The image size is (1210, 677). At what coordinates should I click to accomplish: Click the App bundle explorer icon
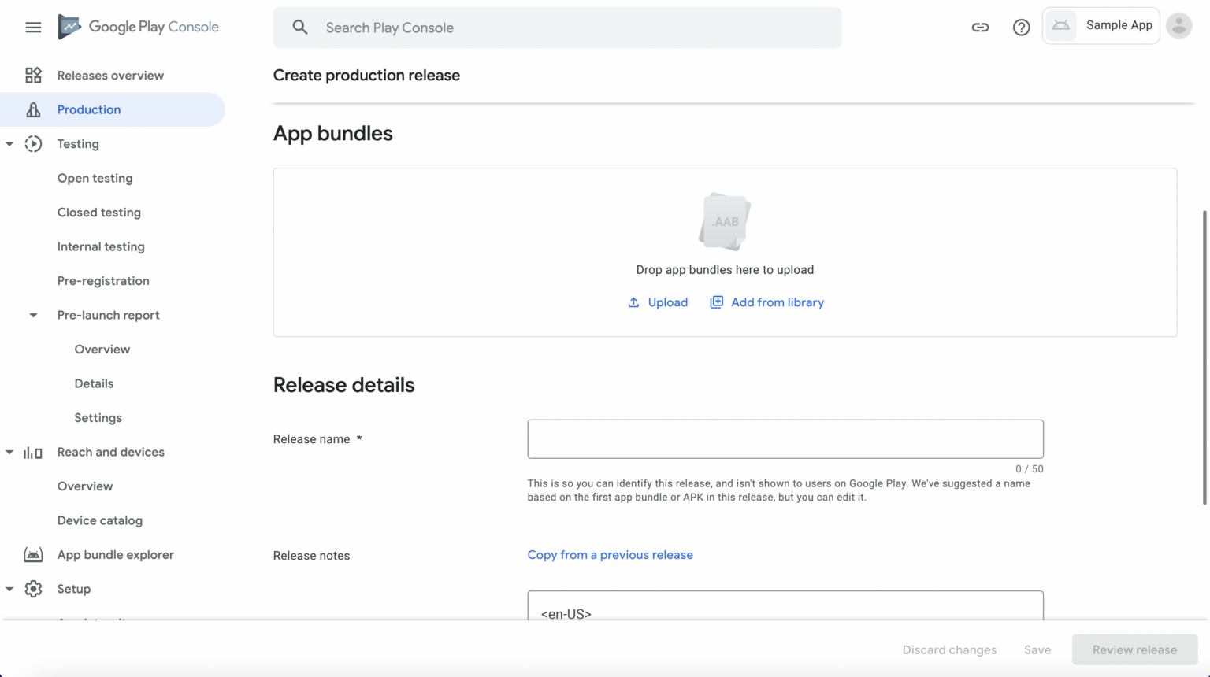[33, 555]
